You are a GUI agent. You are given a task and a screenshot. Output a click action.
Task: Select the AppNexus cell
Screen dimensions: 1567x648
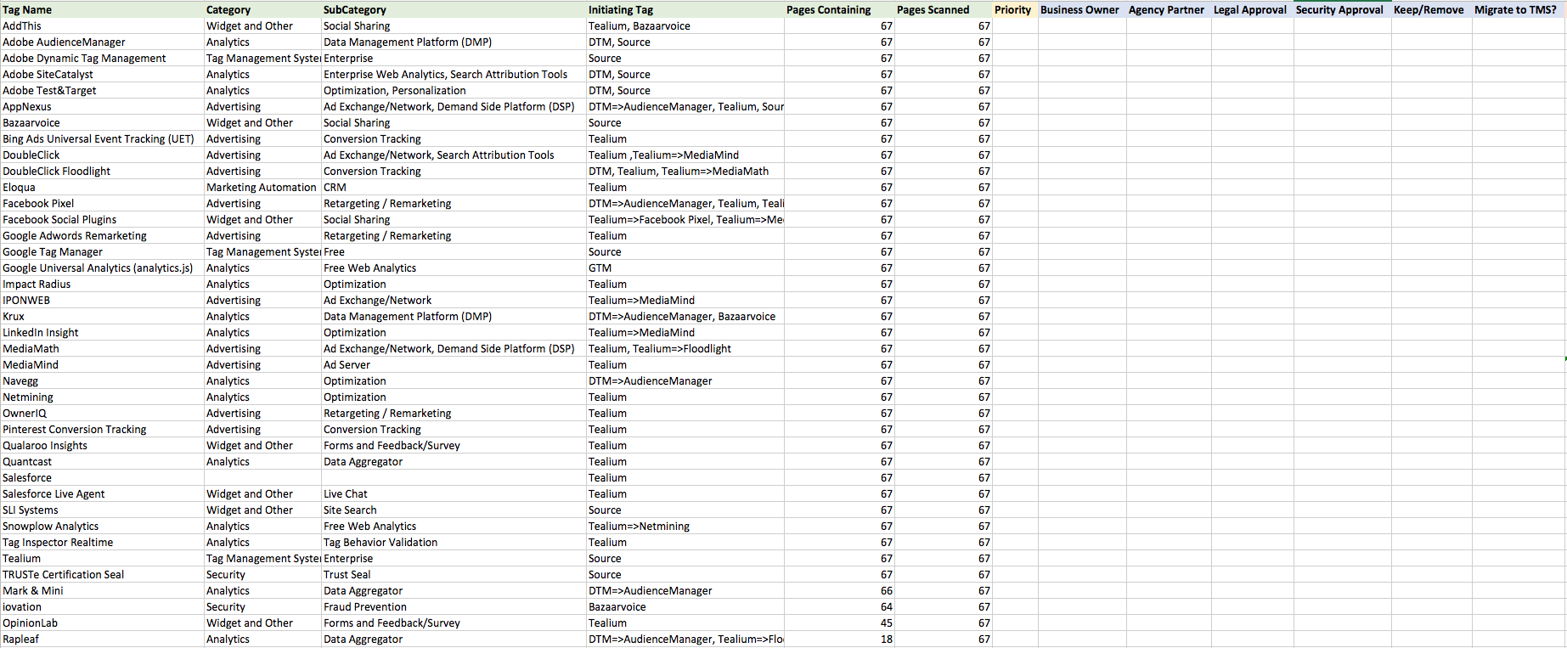click(x=102, y=106)
